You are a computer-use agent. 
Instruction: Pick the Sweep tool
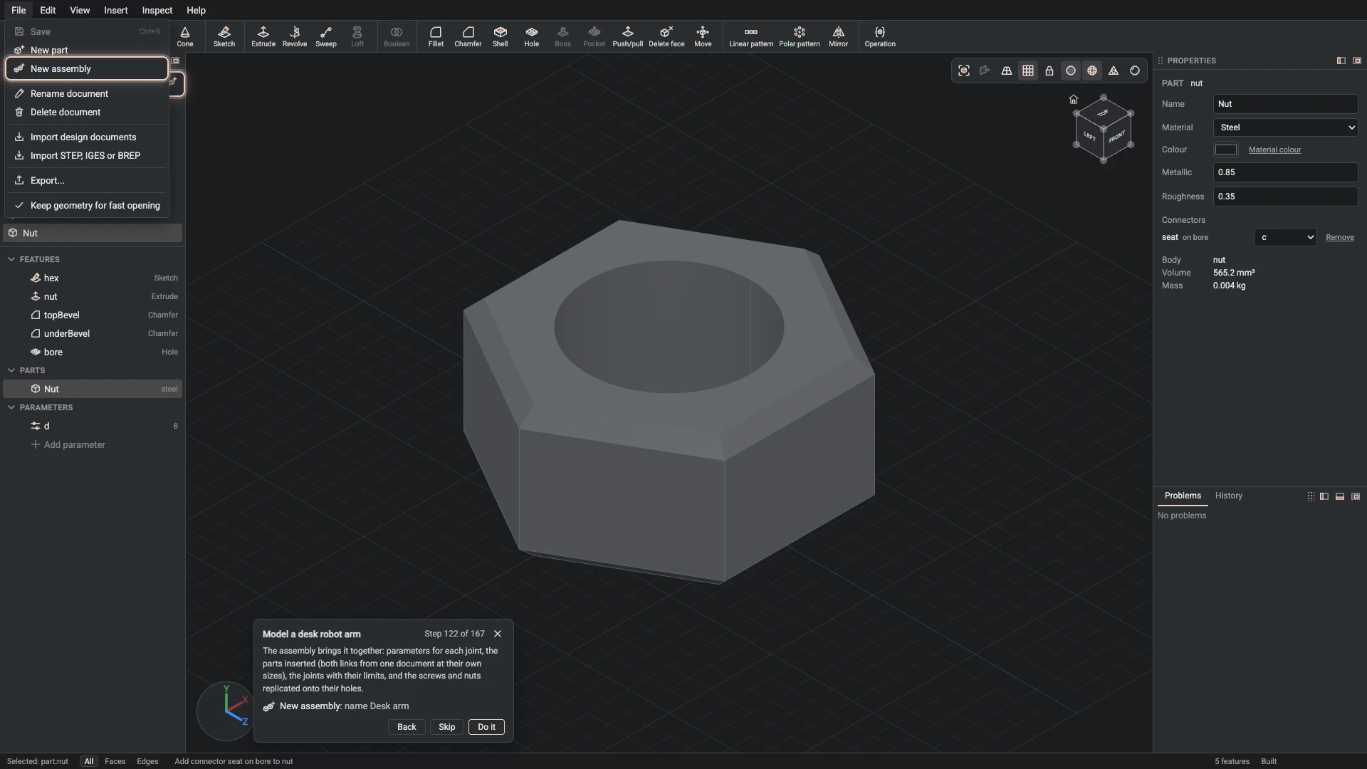326,36
